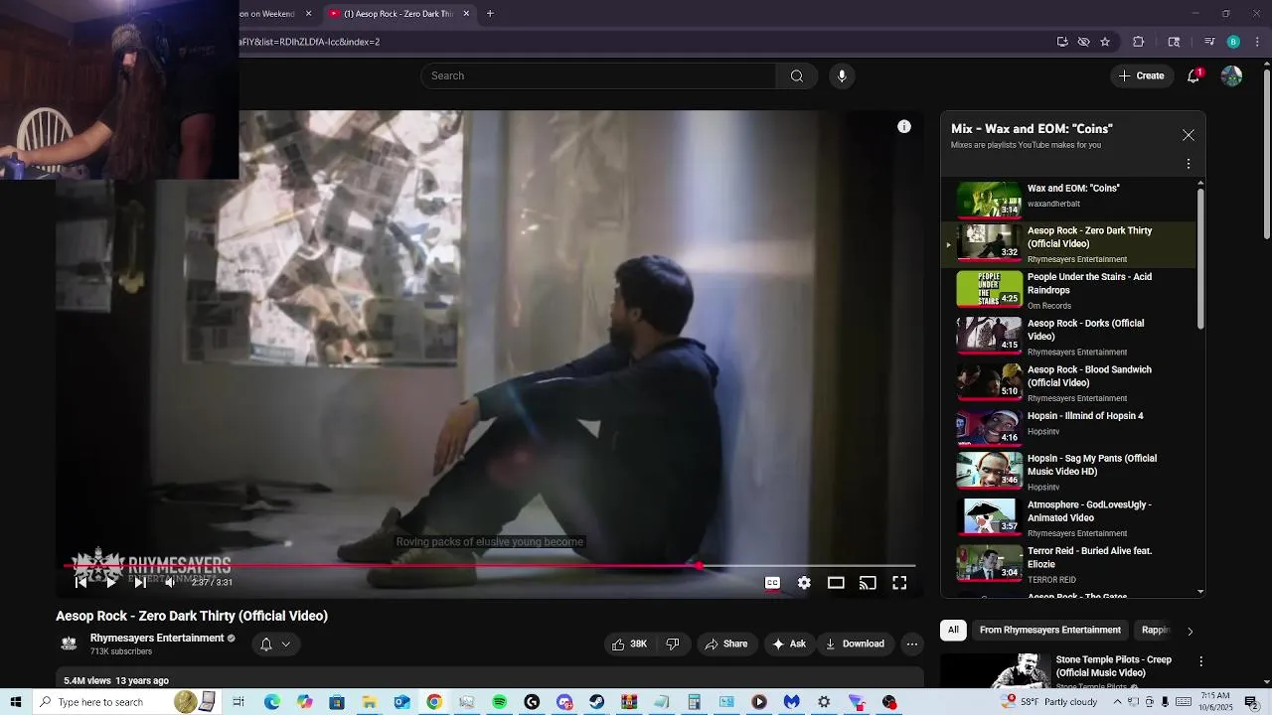The height and width of the screenshot is (715, 1272).
Task: Open Steam from taskbar
Action: pos(596,702)
